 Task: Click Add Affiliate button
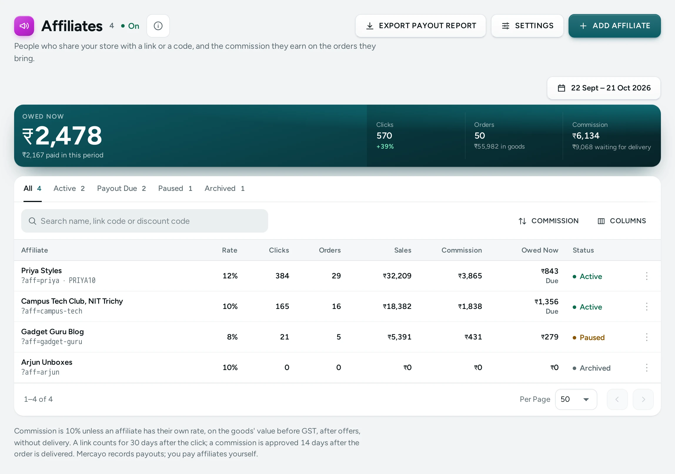click(614, 26)
